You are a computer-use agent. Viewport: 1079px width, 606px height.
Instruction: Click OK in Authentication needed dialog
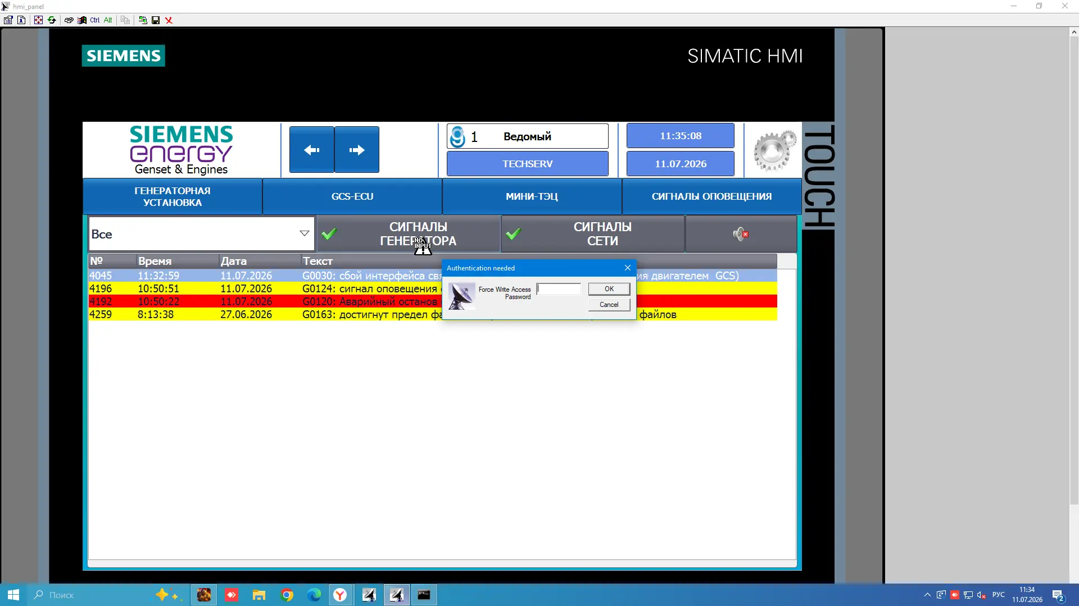click(x=609, y=289)
